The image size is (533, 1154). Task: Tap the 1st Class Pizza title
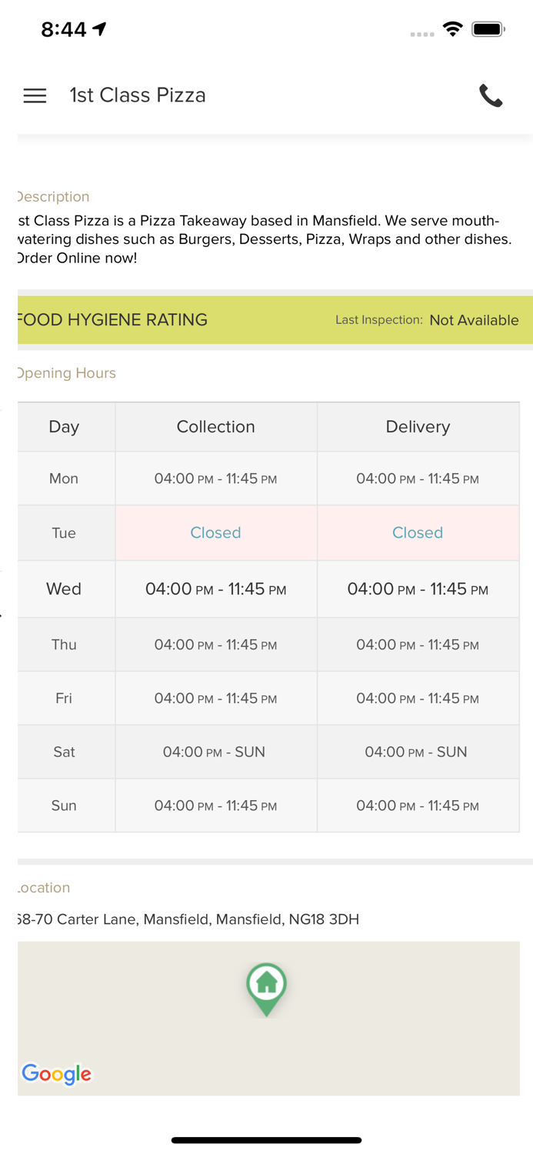coord(138,95)
